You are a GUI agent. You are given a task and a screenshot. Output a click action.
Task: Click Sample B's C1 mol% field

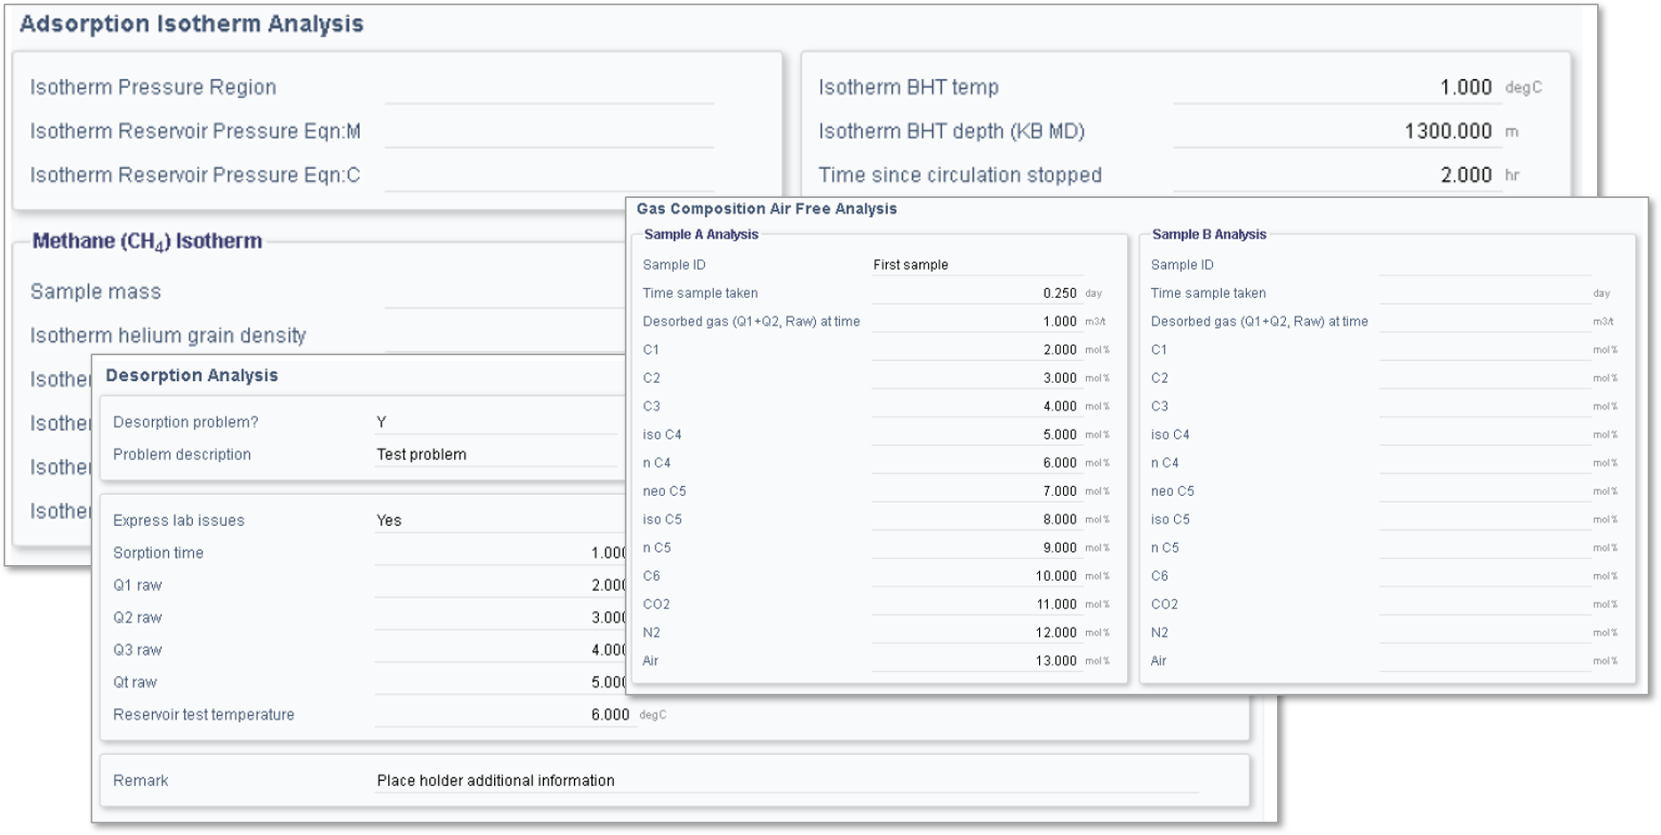click(1483, 350)
